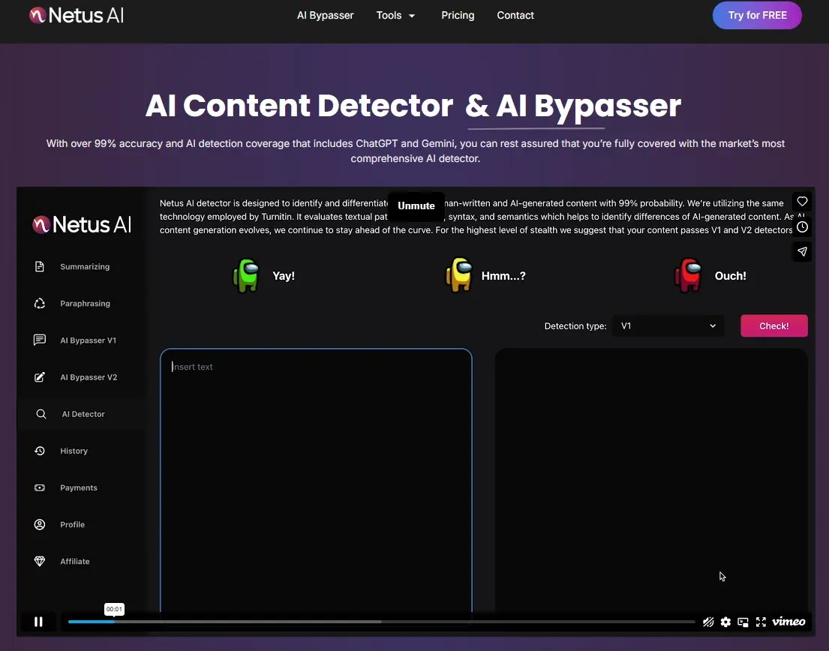Go to the Pricing page
The height and width of the screenshot is (651, 829).
click(x=458, y=15)
